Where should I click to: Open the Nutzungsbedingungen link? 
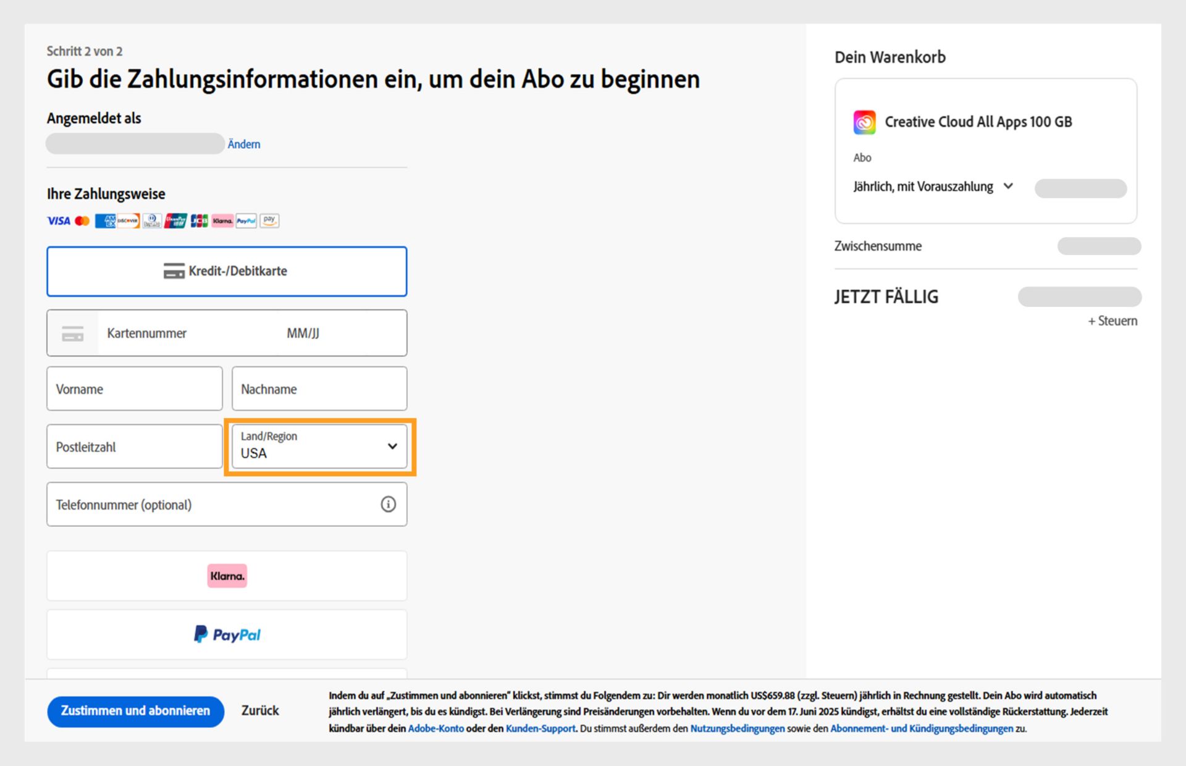pos(738,728)
